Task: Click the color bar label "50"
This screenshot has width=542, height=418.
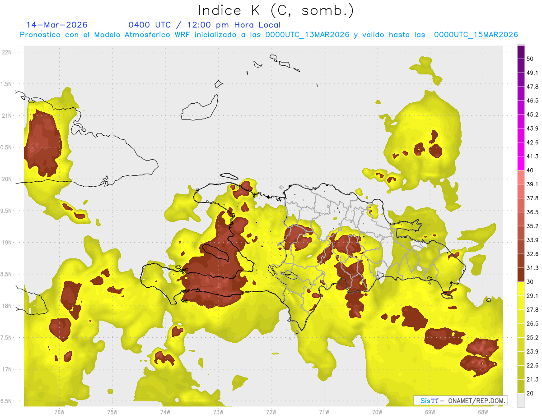Action: tap(531, 59)
